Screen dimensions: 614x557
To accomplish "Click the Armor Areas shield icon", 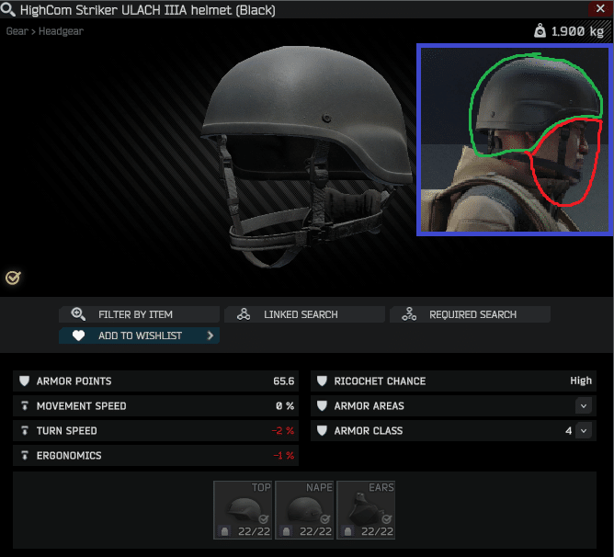I will click(x=322, y=406).
